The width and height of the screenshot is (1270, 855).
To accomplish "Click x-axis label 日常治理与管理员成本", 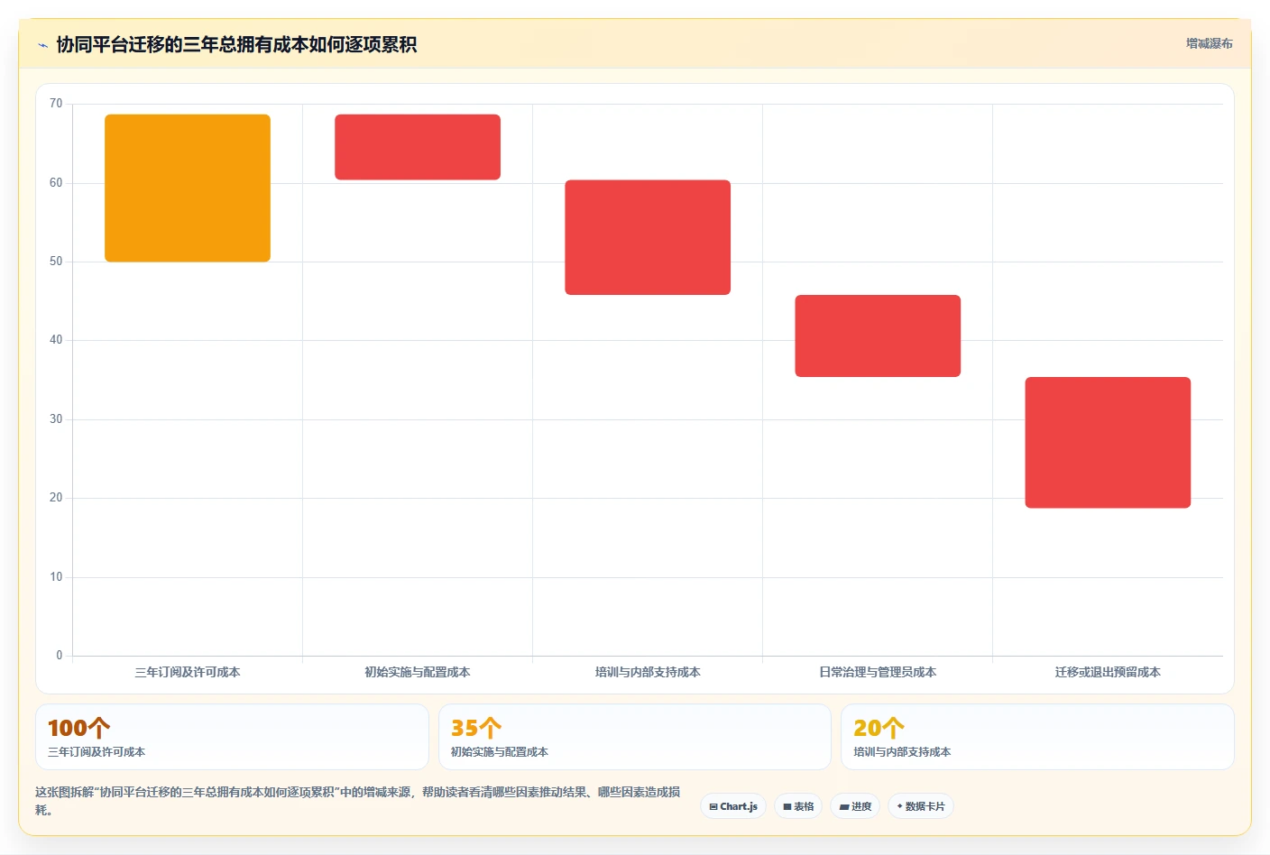I will click(x=878, y=672).
